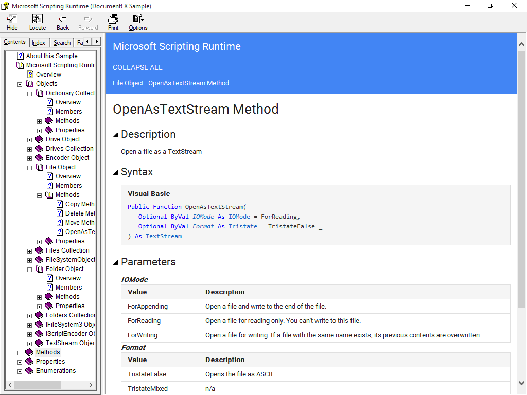Viewport: 527px width, 395px height.
Task: Click the OpenAsTextStream topic page icon
Action: click(60, 232)
